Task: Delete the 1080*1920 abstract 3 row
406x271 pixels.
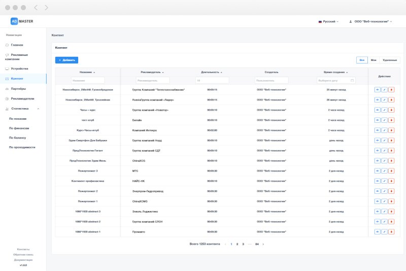Action: 391,212
